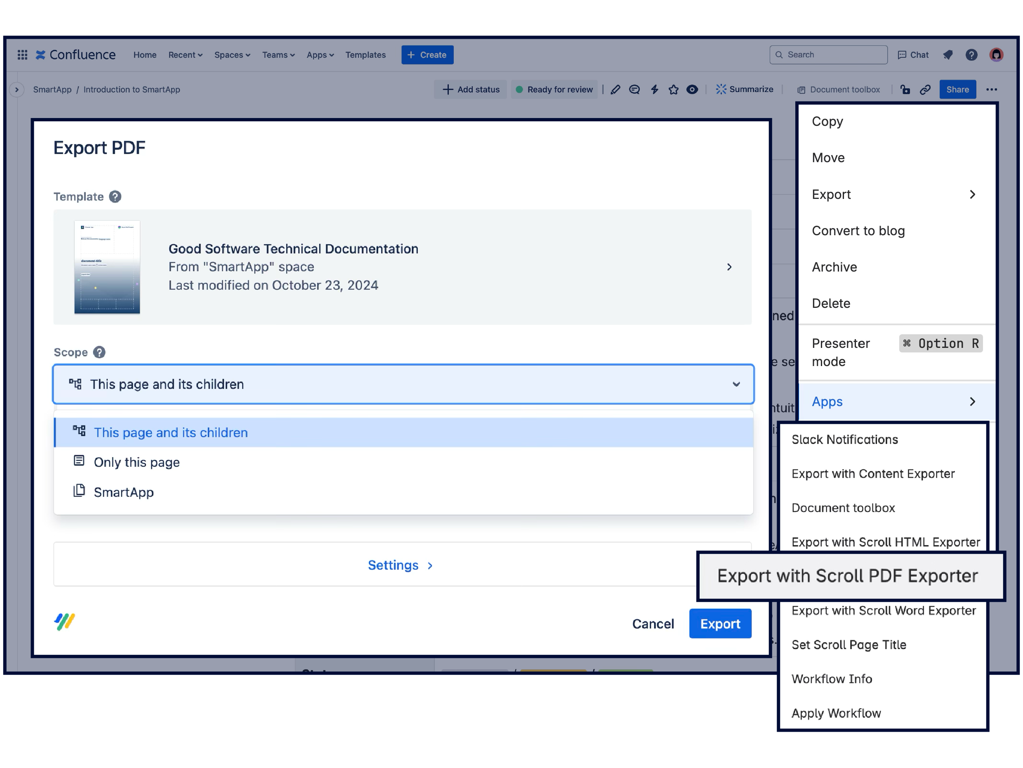Expand the Export submenu
The width and height of the screenshot is (1023, 768).
pyautogui.click(x=897, y=194)
